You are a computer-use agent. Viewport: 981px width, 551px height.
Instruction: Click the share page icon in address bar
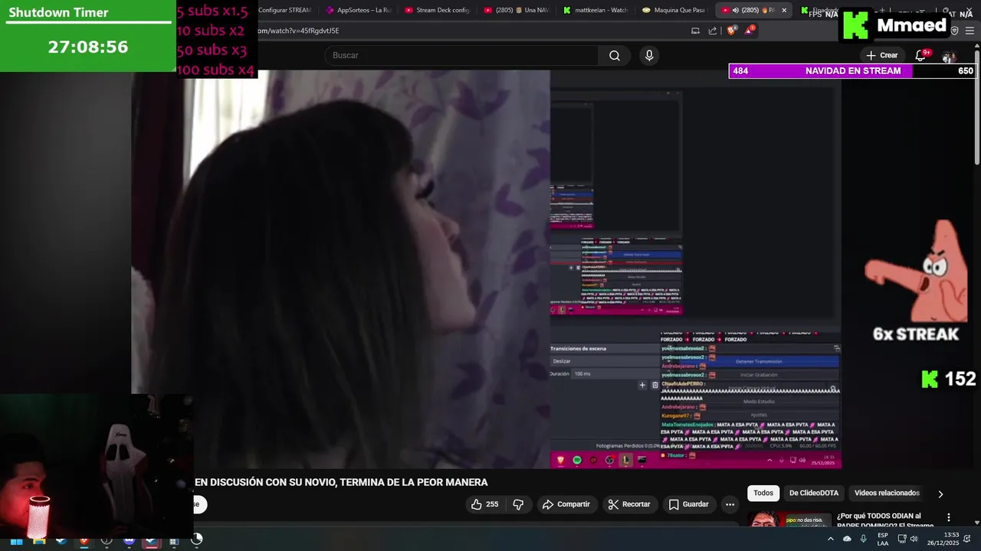tap(713, 31)
